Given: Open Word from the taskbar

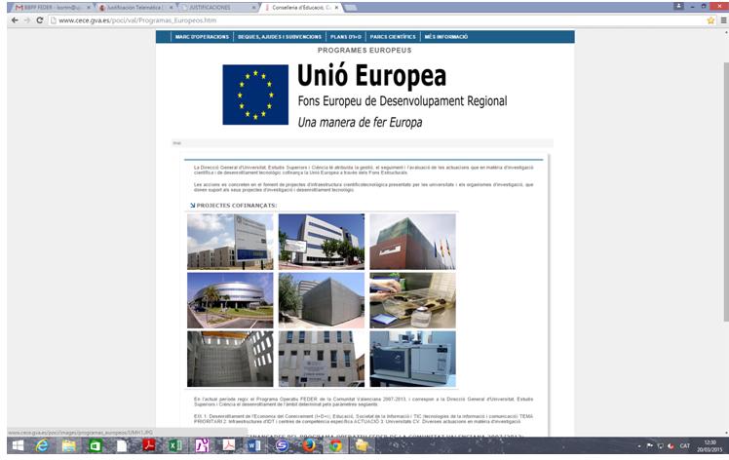Looking at the screenshot, I should click(254, 445).
